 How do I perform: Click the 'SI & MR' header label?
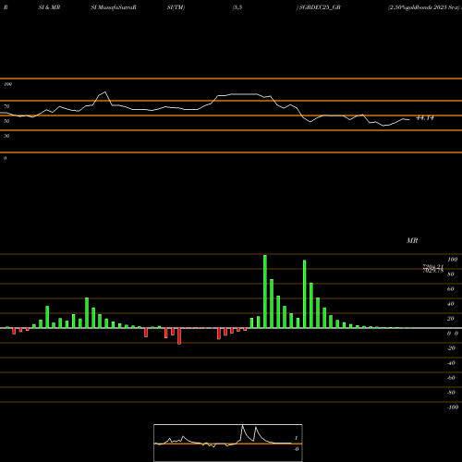[49, 7]
